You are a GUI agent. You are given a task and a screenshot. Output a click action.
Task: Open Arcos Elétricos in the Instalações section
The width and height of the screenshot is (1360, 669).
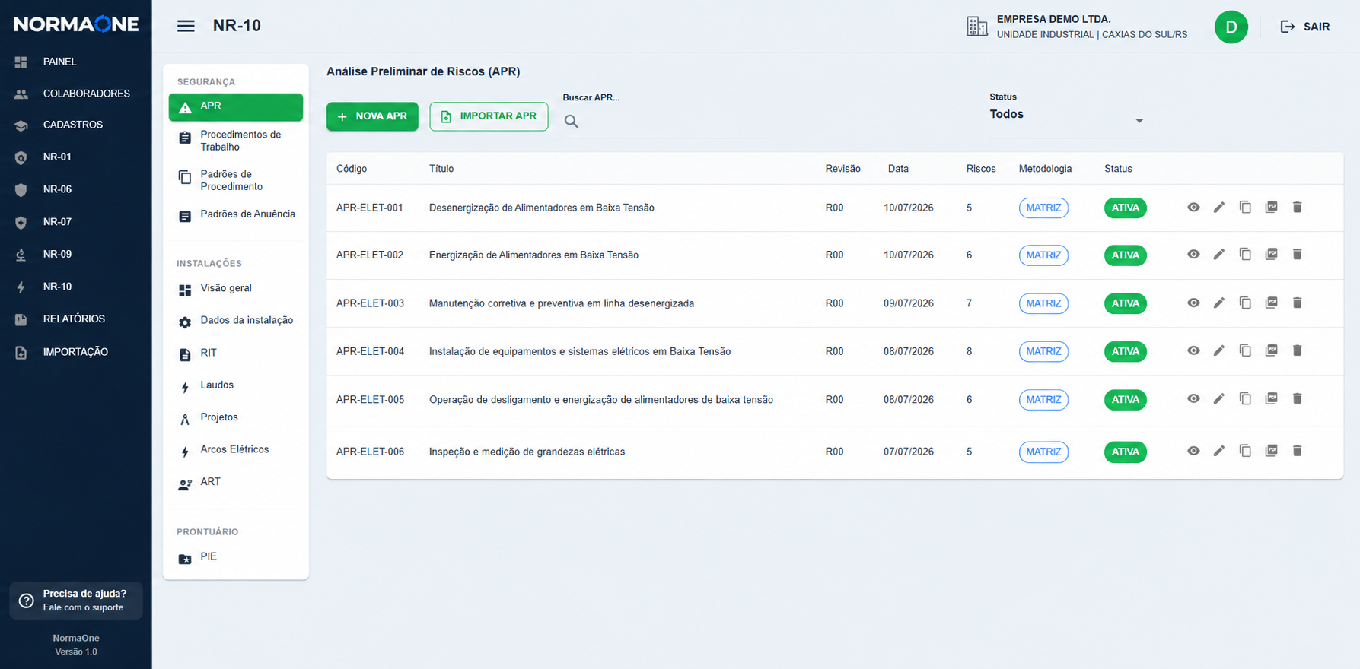[x=236, y=450]
